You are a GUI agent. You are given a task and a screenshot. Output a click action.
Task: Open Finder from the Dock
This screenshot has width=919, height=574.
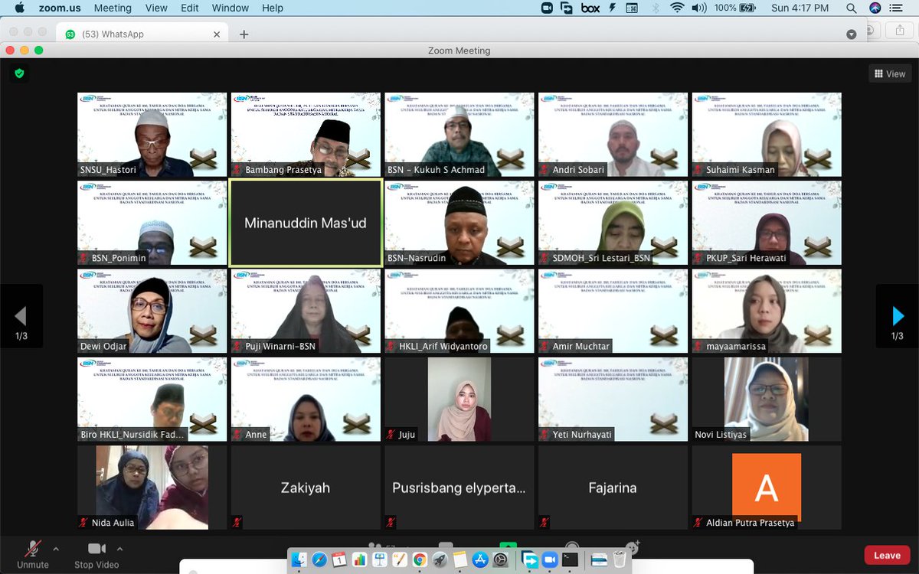299,560
